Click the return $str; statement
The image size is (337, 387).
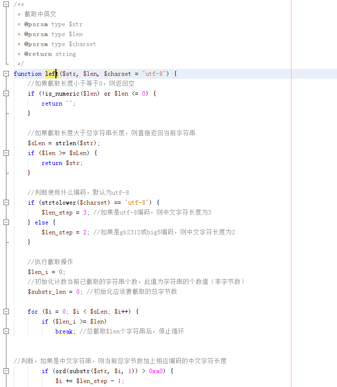(62, 163)
